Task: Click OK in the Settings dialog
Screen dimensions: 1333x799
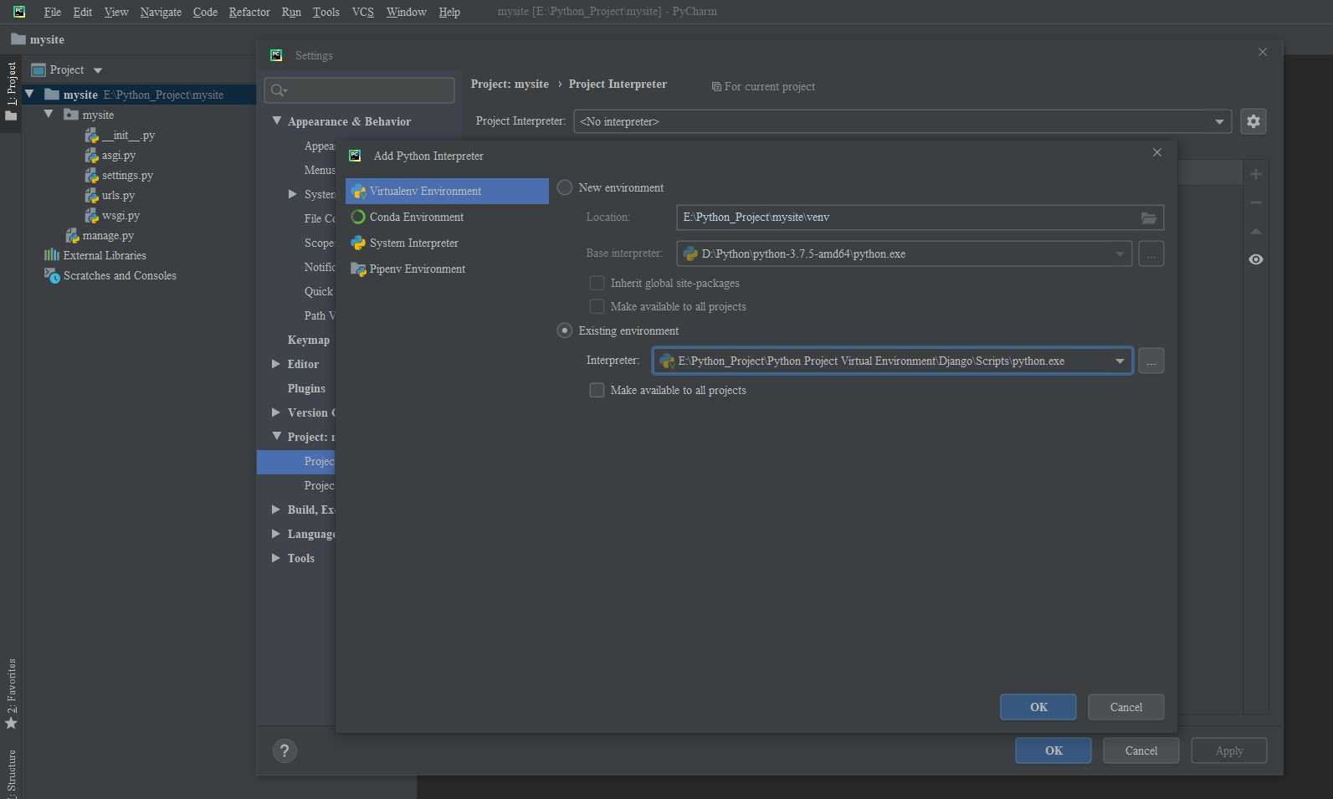Action: point(1054,750)
